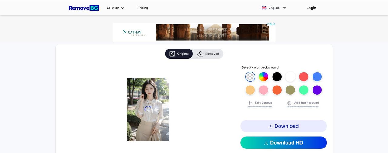
Task: Switch to the Removed view tab
Action: pyautogui.click(x=208, y=54)
